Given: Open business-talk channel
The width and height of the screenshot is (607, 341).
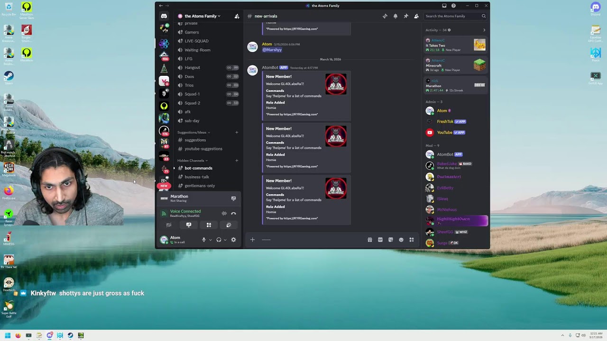Looking at the screenshot, I should coord(208,177).
